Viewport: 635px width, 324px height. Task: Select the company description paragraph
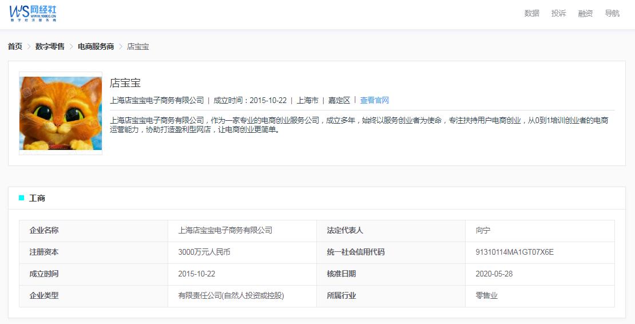tap(359, 125)
